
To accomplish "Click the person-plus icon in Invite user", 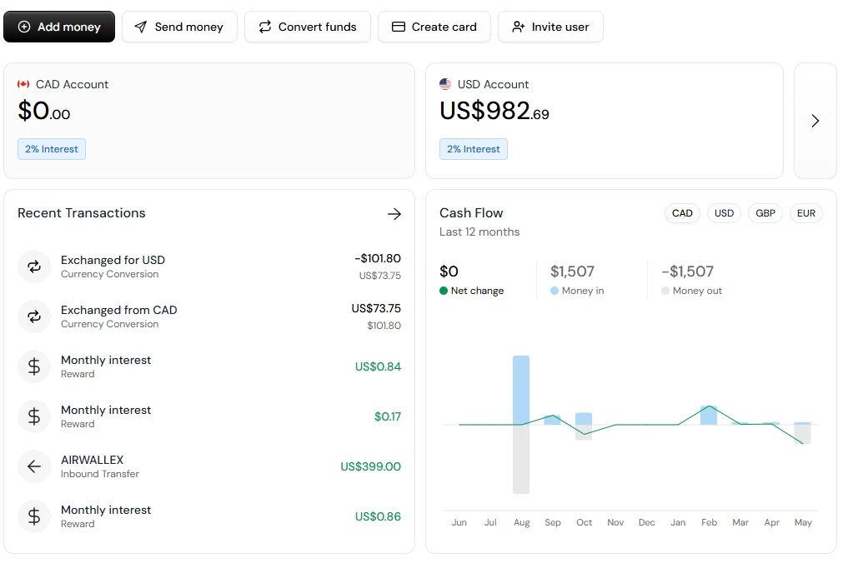I will pos(519,27).
